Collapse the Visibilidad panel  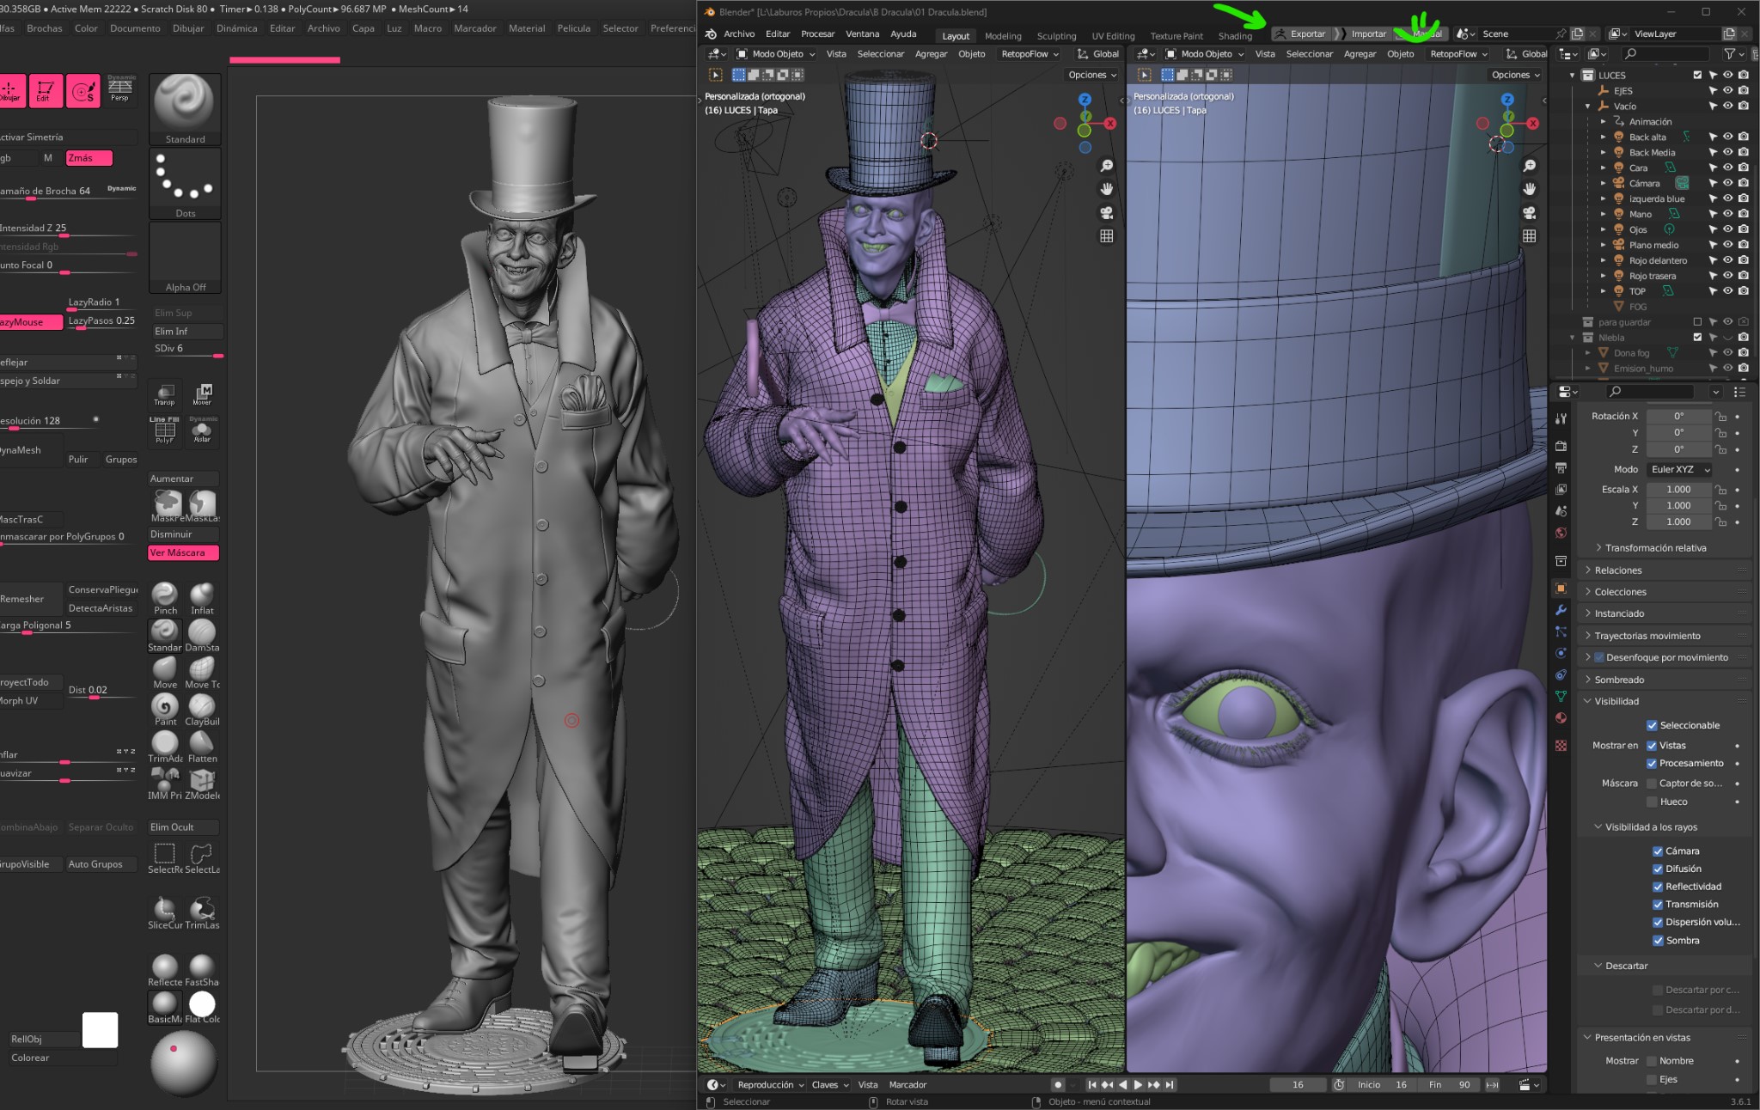pyautogui.click(x=1665, y=701)
